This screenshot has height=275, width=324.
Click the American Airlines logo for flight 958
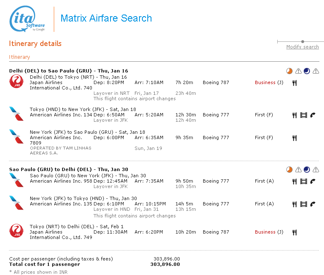pos(16,180)
